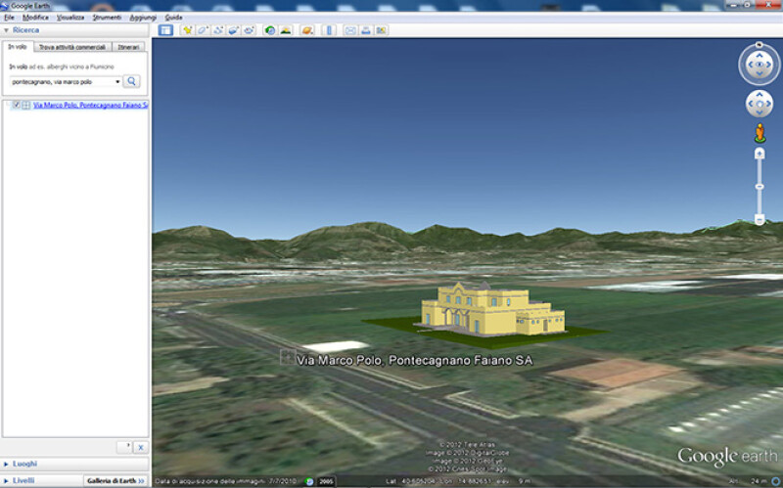Expand the Livelli panel
The image size is (783, 488).
tap(6, 480)
